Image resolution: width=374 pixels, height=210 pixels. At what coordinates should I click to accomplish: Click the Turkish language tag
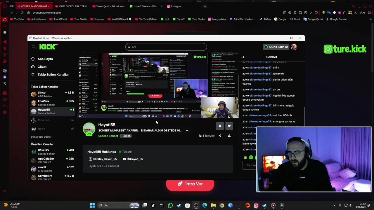pos(126,136)
